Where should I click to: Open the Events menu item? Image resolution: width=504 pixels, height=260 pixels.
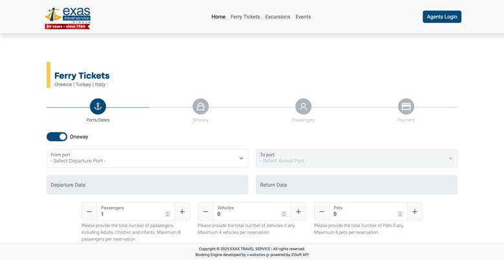tap(303, 17)
